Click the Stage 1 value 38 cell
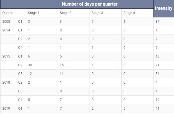Image resolution: width=174 pixels, height=117 pixels. coord(42,65)
